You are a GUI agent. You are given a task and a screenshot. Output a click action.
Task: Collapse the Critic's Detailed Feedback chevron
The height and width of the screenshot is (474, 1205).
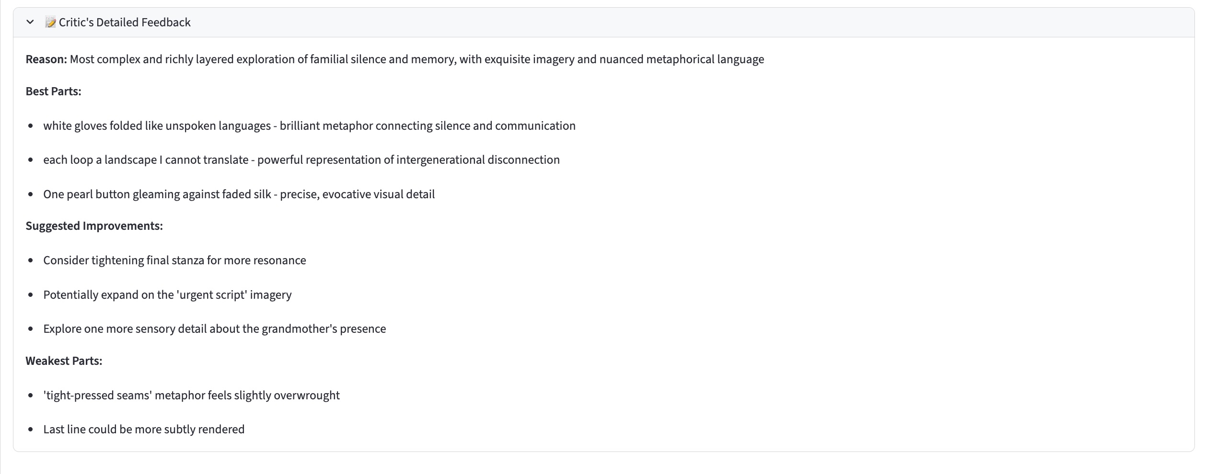tap(30, 22)
